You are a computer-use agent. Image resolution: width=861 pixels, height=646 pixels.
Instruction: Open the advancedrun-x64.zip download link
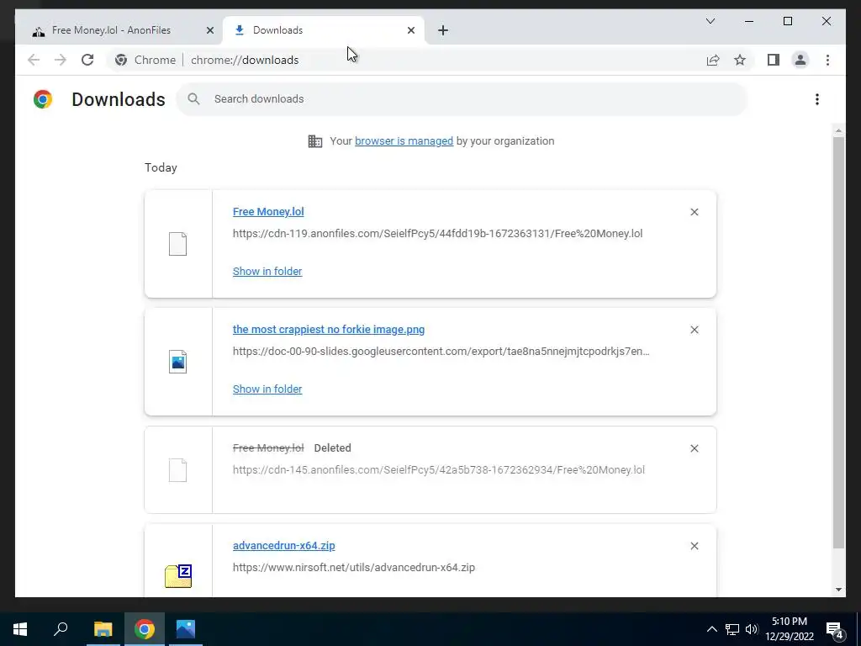point(284,546)
